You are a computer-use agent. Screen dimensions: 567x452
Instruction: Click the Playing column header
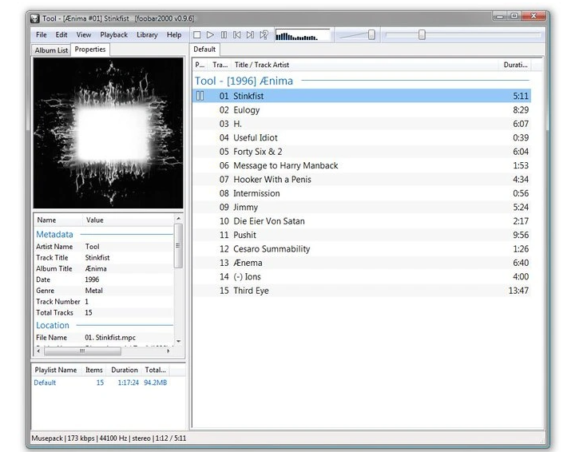point(200,65)
